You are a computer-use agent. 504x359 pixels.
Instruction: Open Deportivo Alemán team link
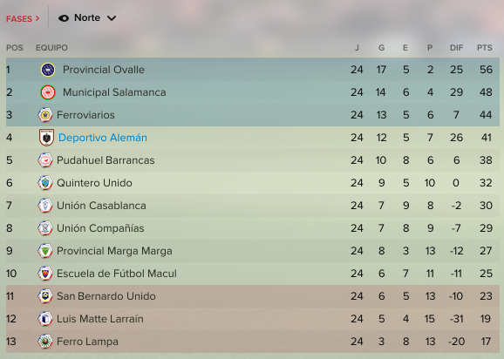(x=103, y=138)
